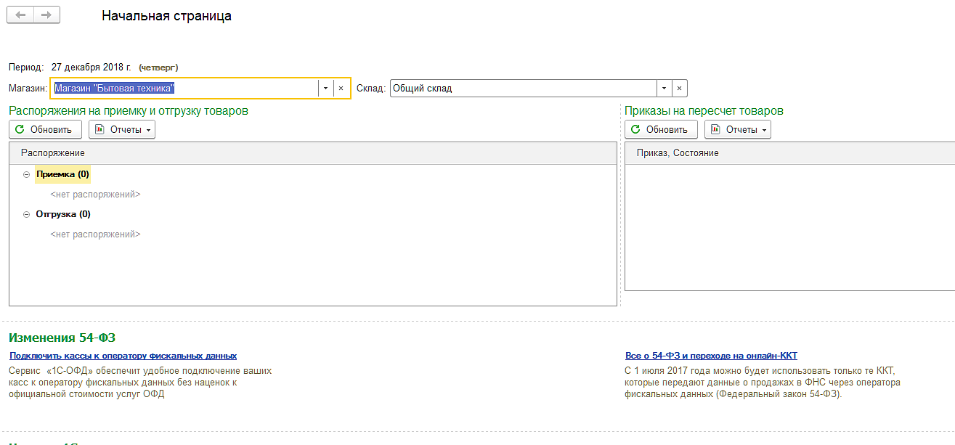Clear the Склад field with the x icon
Viewport: 955px width, 445px height.
[x=679, y=89]
